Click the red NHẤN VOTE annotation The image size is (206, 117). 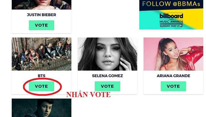[x=88, y=95]
